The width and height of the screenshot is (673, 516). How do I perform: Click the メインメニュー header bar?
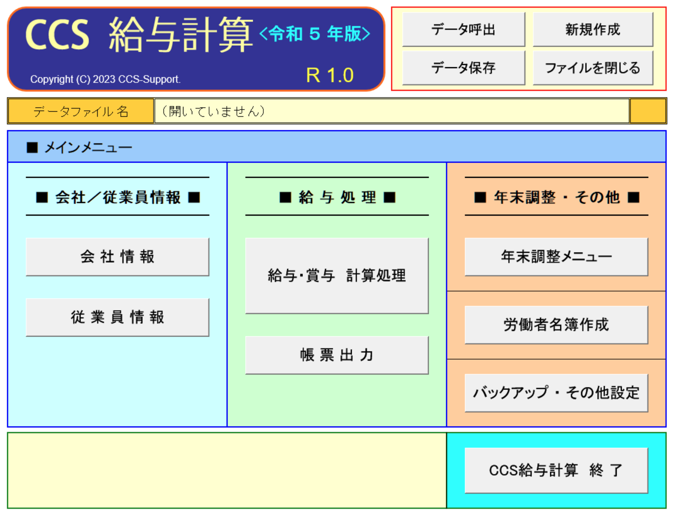coord(336,147)
